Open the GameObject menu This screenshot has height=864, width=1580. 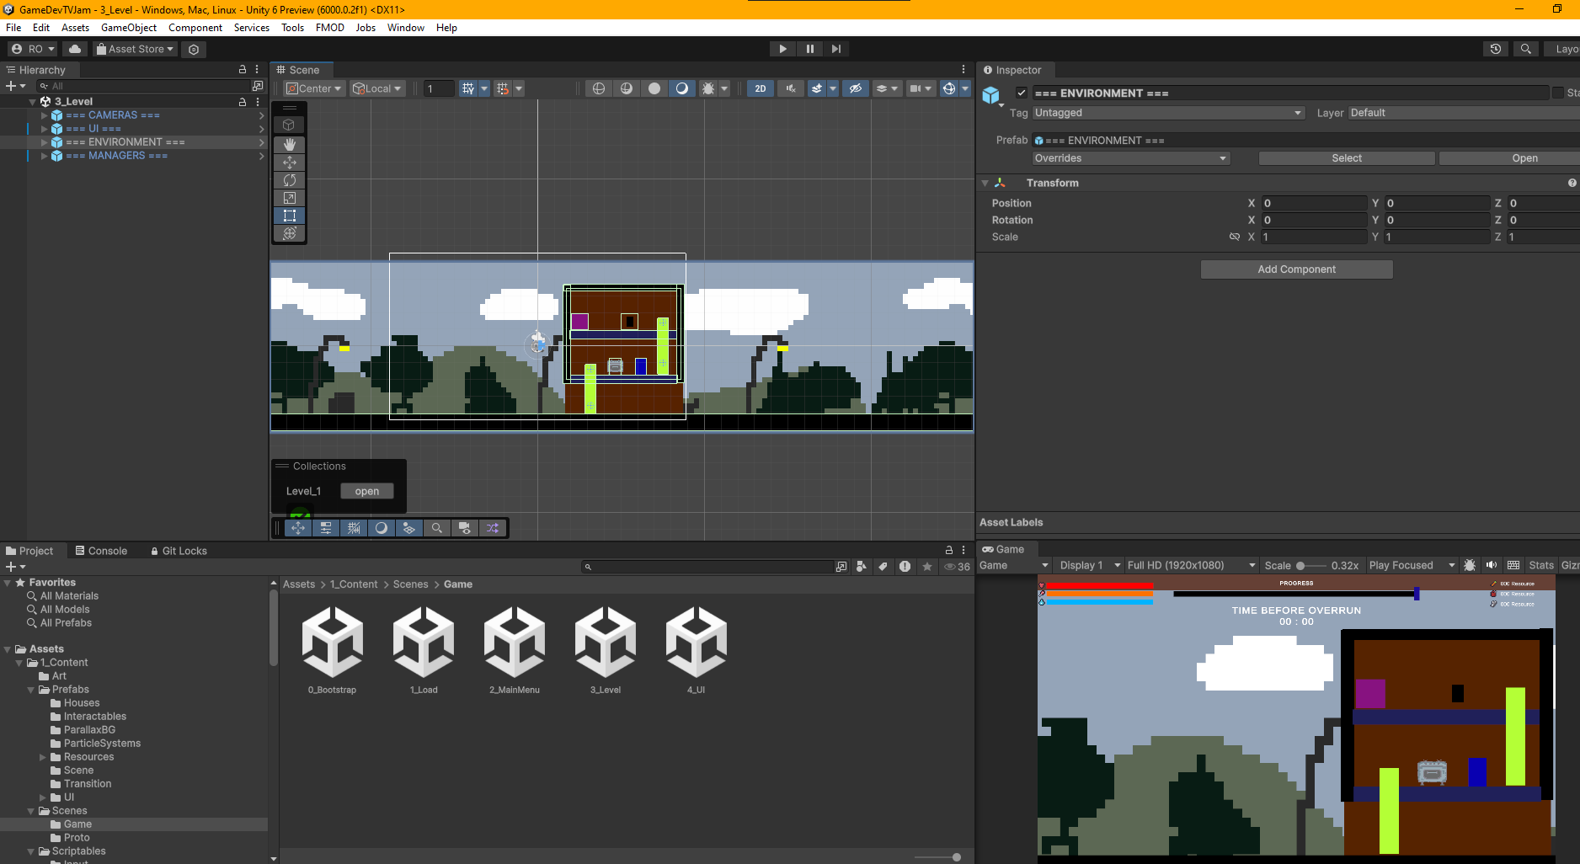(x=128, y=28)
